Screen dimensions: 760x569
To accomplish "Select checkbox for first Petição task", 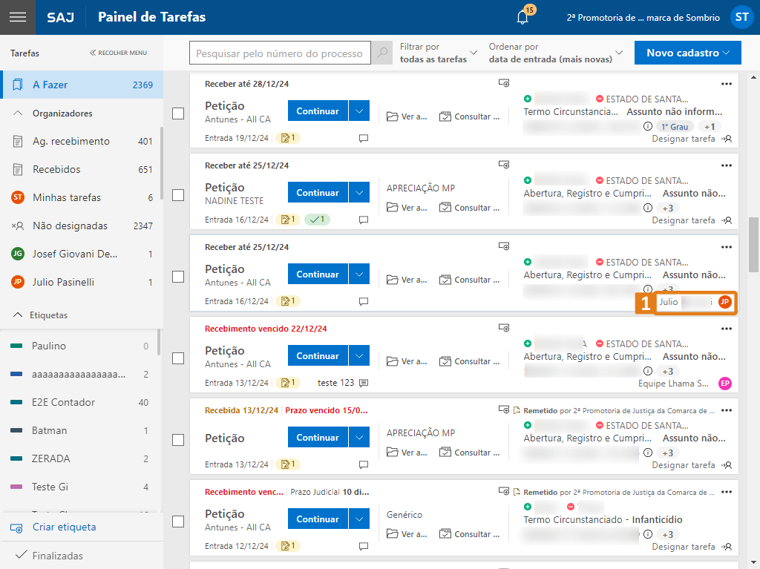I will [x=178, y=114].
